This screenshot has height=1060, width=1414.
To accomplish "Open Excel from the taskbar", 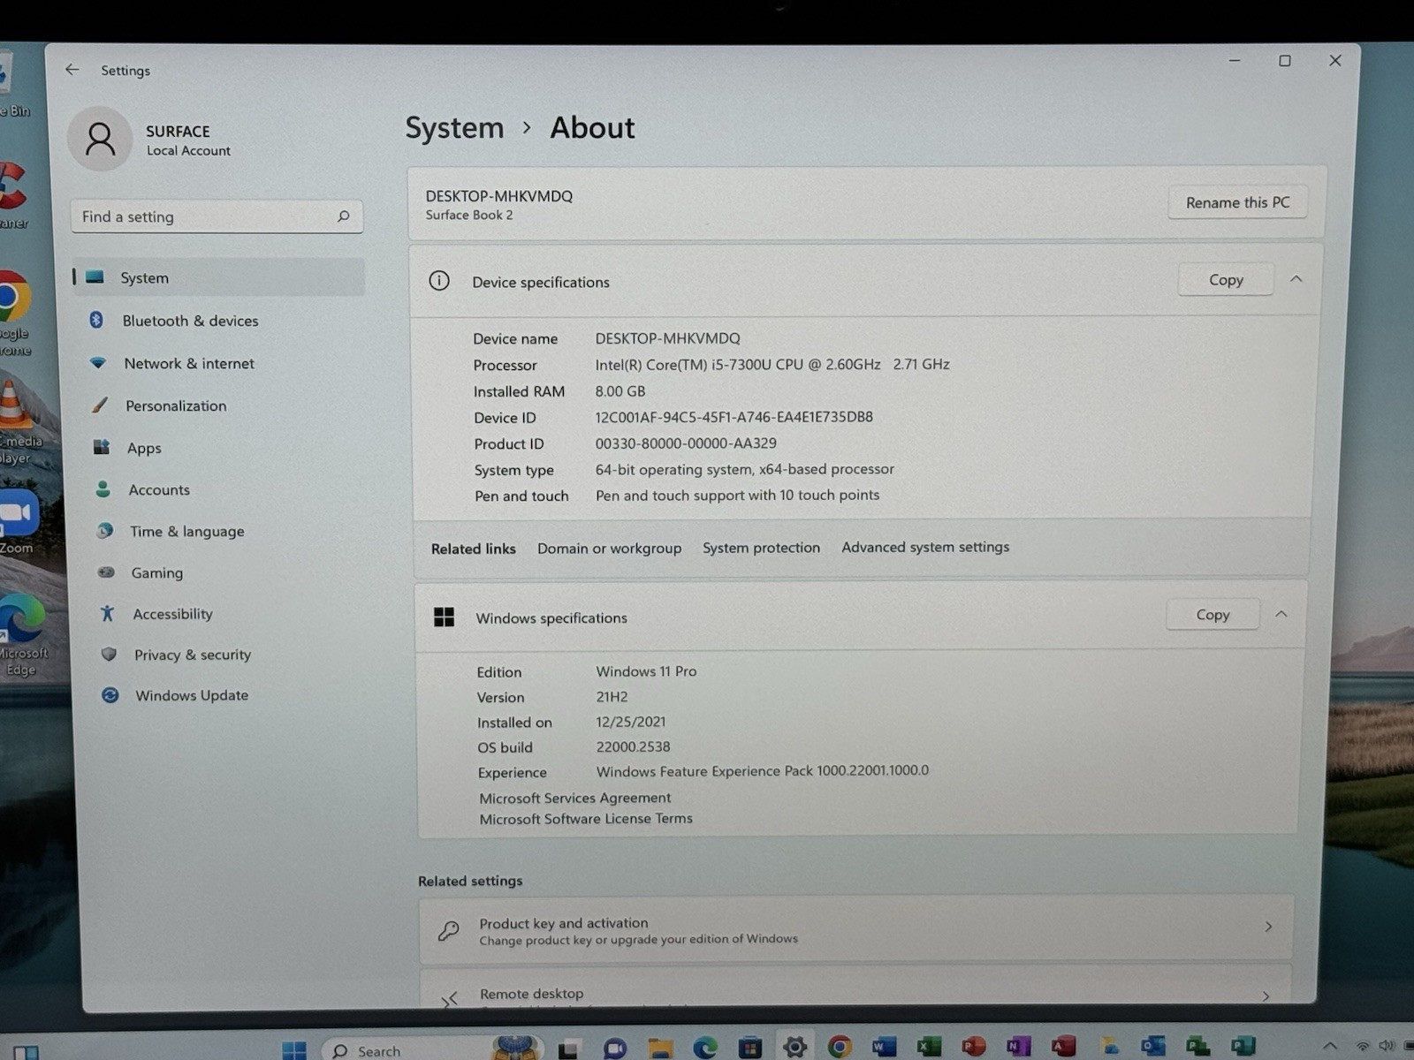I will click(x=929, y=1047).
